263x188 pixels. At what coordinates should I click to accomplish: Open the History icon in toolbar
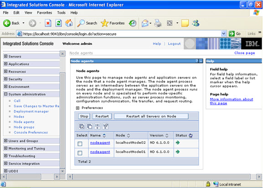133,23
